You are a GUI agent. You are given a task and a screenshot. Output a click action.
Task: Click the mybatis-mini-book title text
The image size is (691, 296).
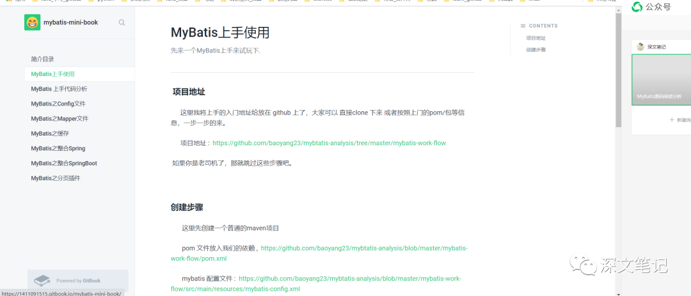click(x=71, y=22)
